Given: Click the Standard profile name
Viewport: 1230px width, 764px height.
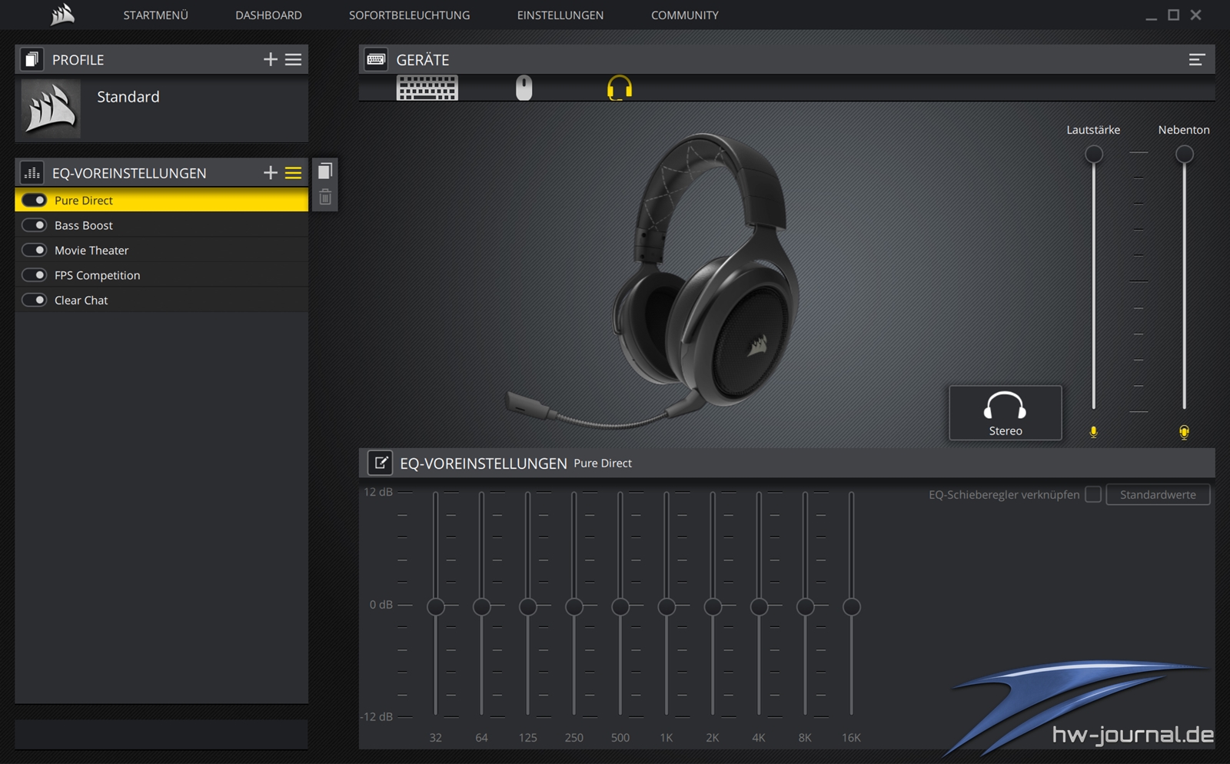Looking at the screenshot, I should click(128, 97).
